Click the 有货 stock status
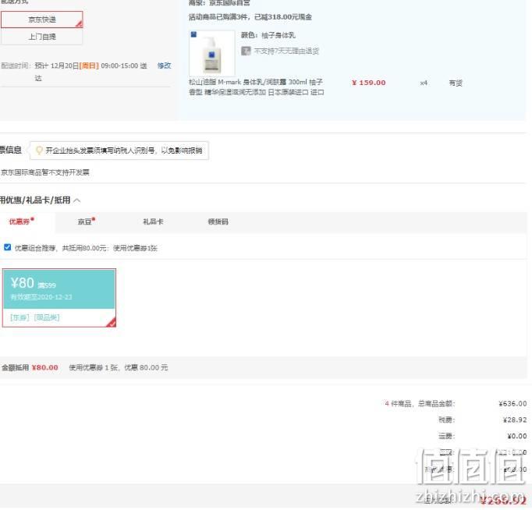 pyautogui.click(x=456, y=83)
